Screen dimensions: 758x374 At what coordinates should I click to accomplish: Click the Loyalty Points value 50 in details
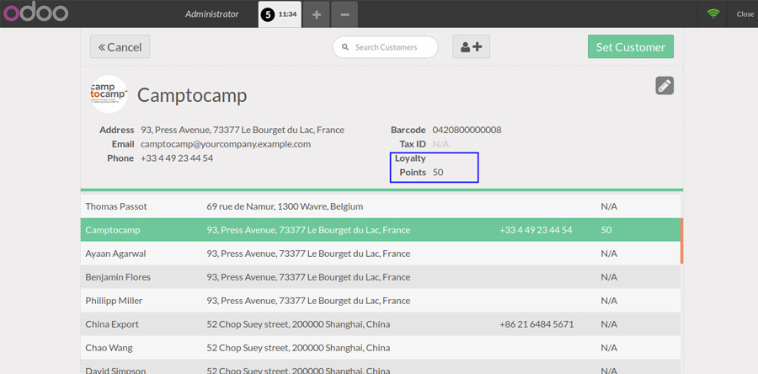[x=438, y=172]
